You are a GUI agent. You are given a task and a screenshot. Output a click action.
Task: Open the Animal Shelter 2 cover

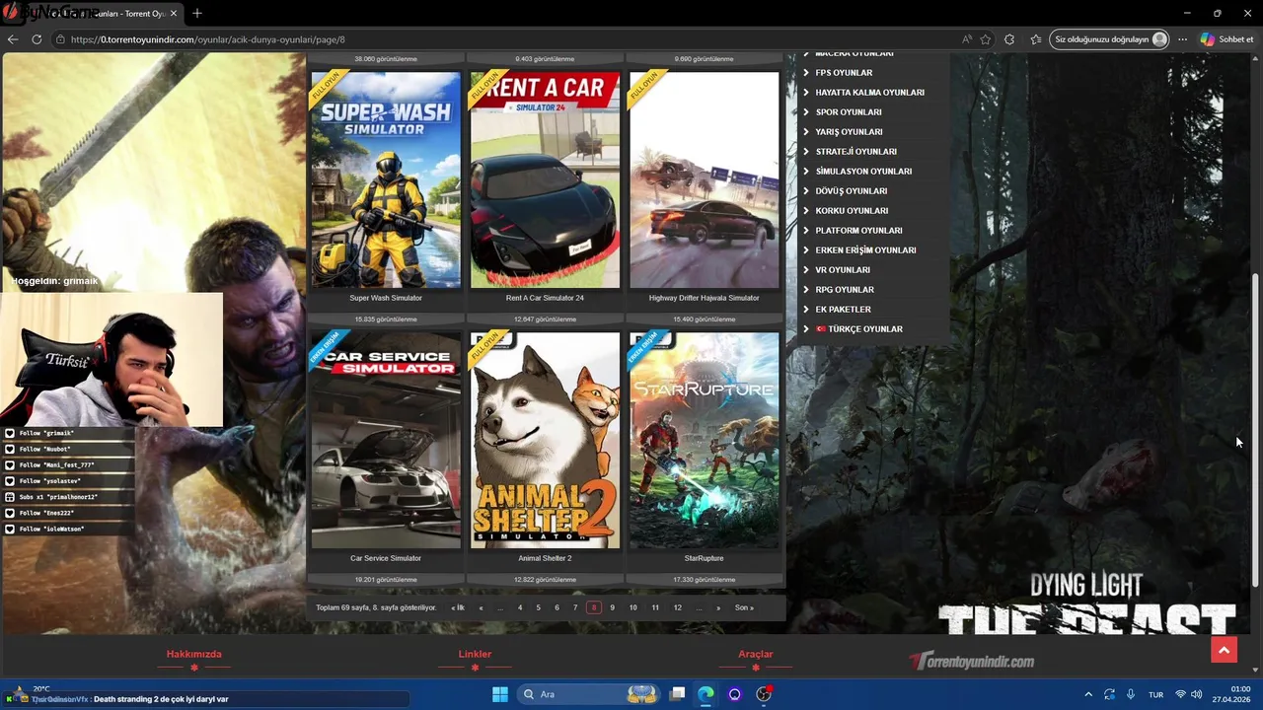[x=545, y=440]
